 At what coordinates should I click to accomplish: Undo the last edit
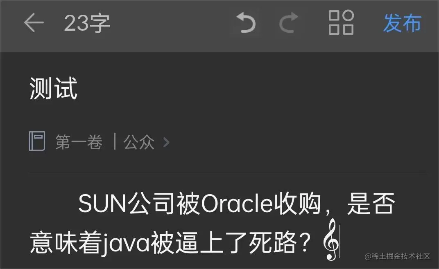(x=246, y=22)
